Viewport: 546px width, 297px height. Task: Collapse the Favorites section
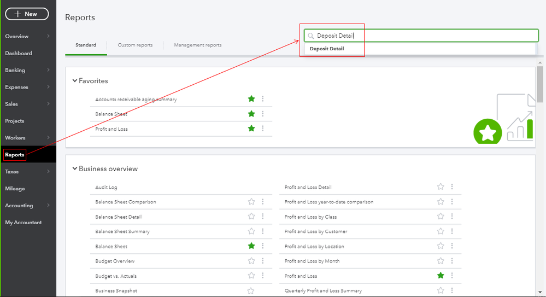(x=75, y=81)
